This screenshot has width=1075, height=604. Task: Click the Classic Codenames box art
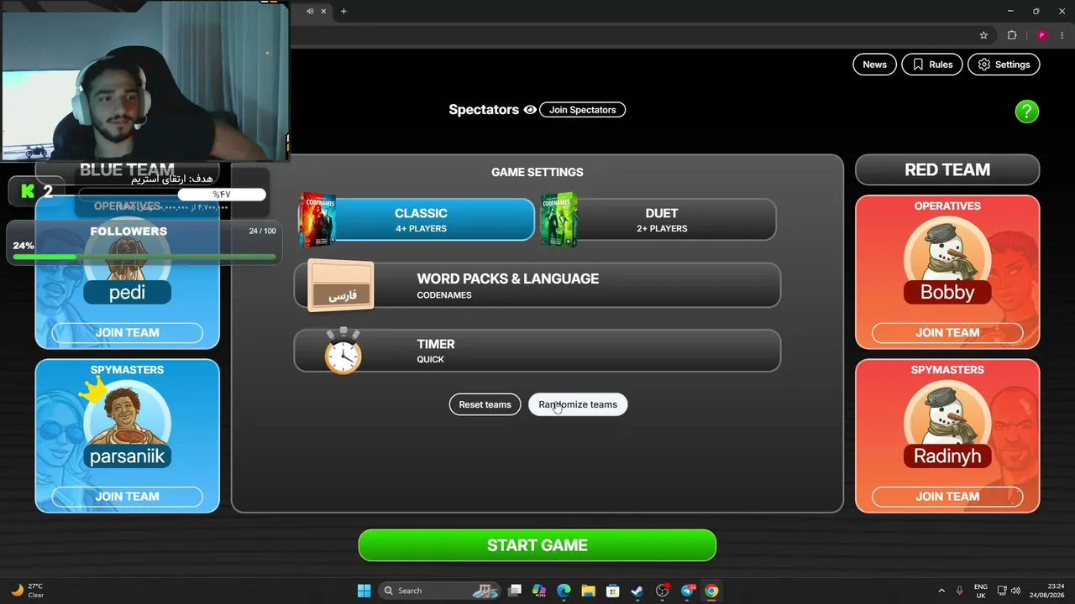(317, 220)
